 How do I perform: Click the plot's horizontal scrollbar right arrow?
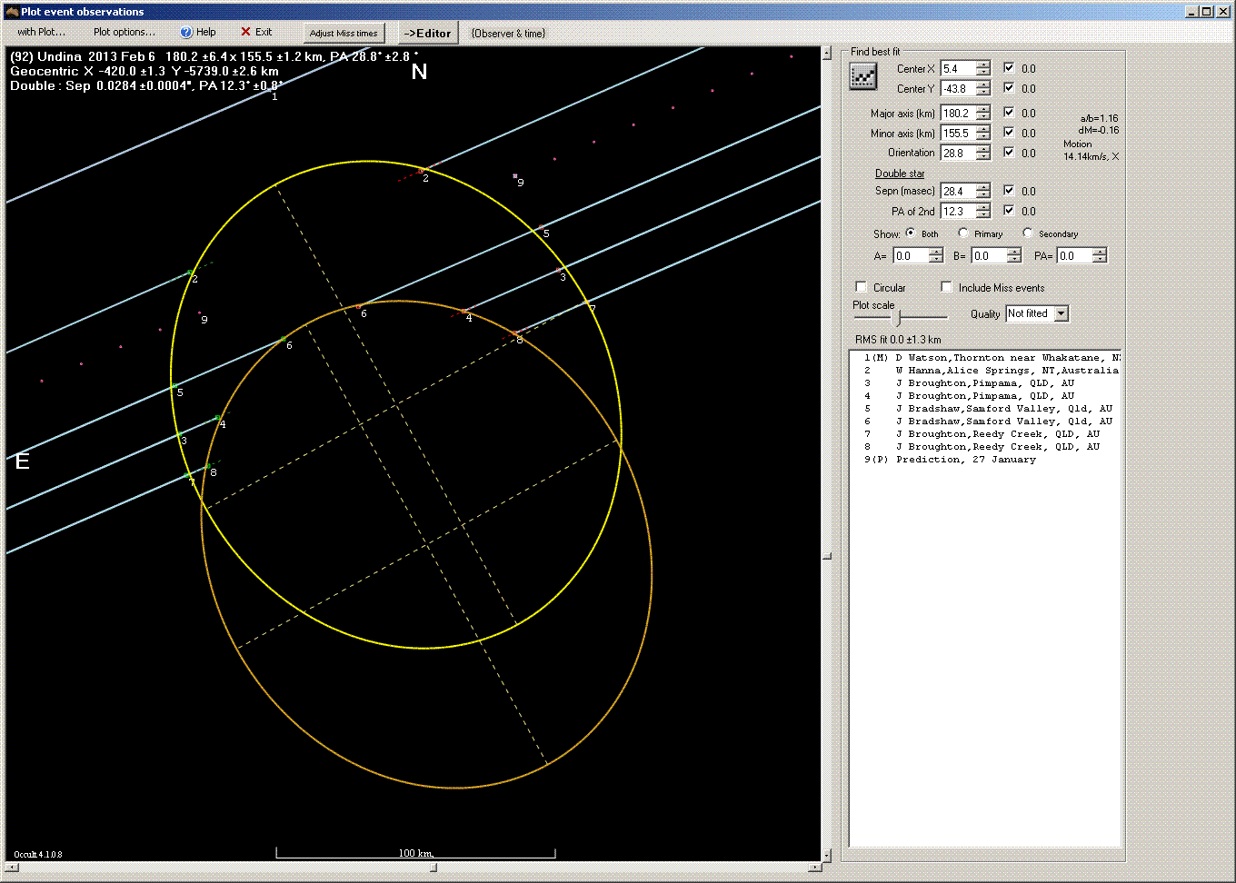pos(814,868)
